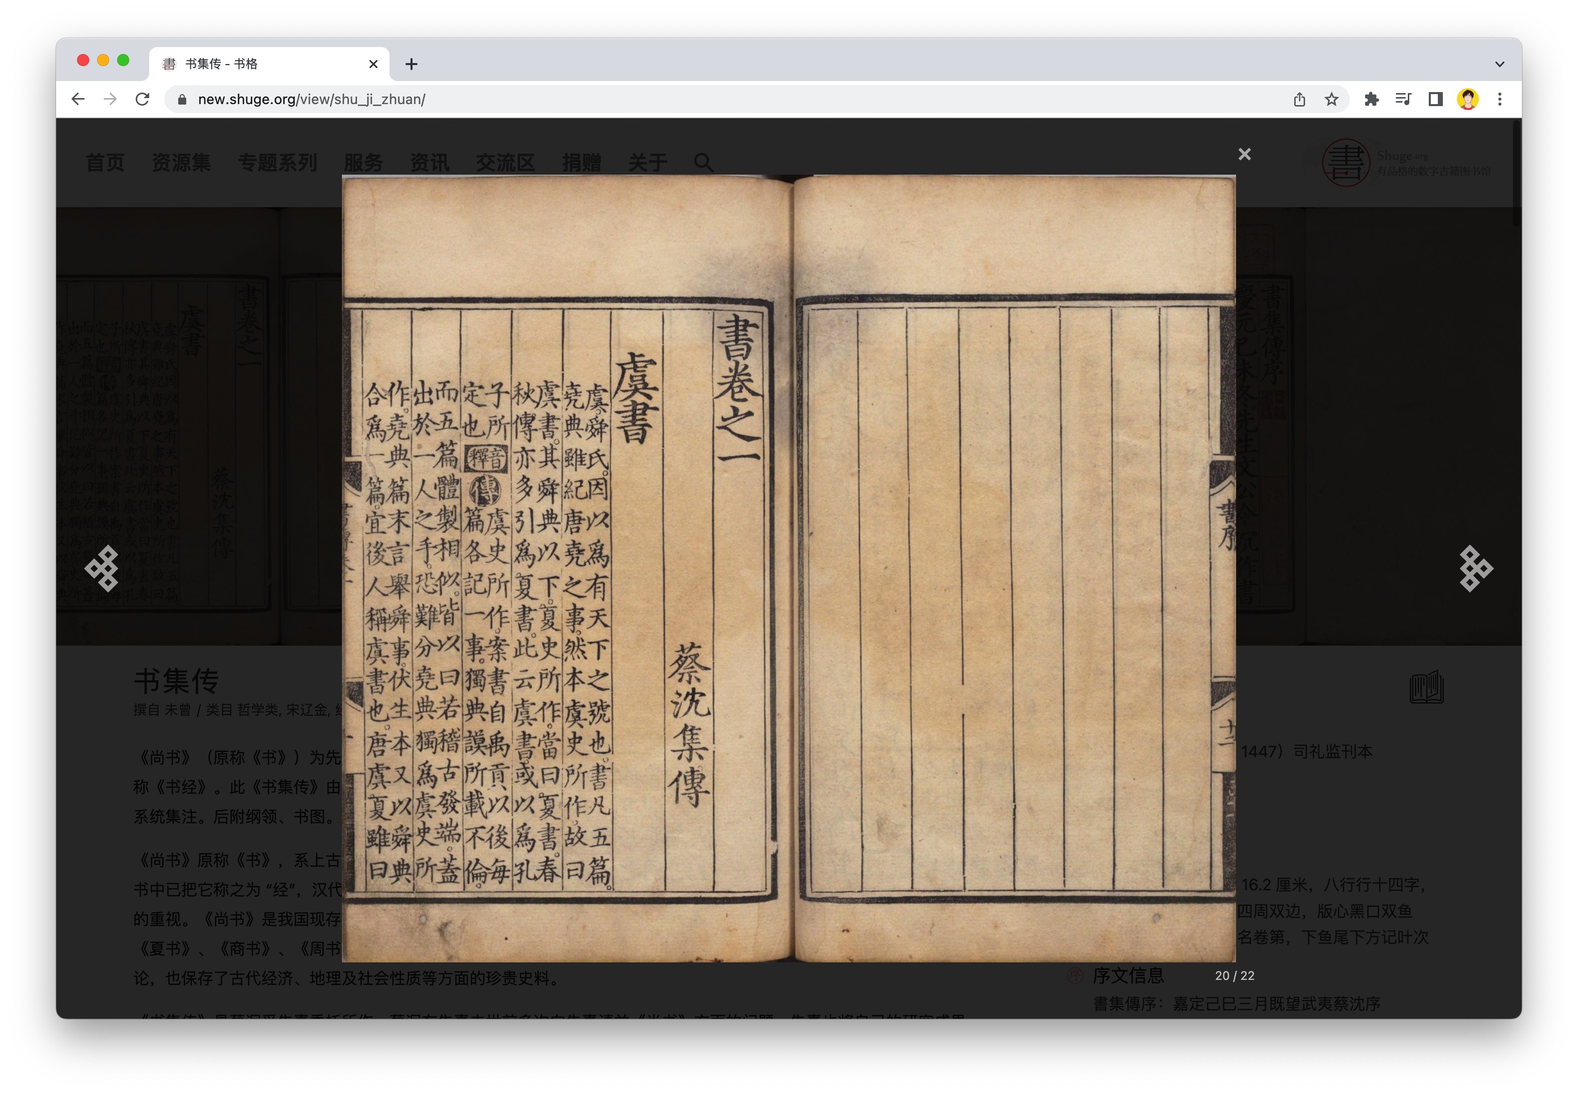Select the 书集传 - 书格 tab
The image size is (1578, 1093).
[x=269, y=64]
